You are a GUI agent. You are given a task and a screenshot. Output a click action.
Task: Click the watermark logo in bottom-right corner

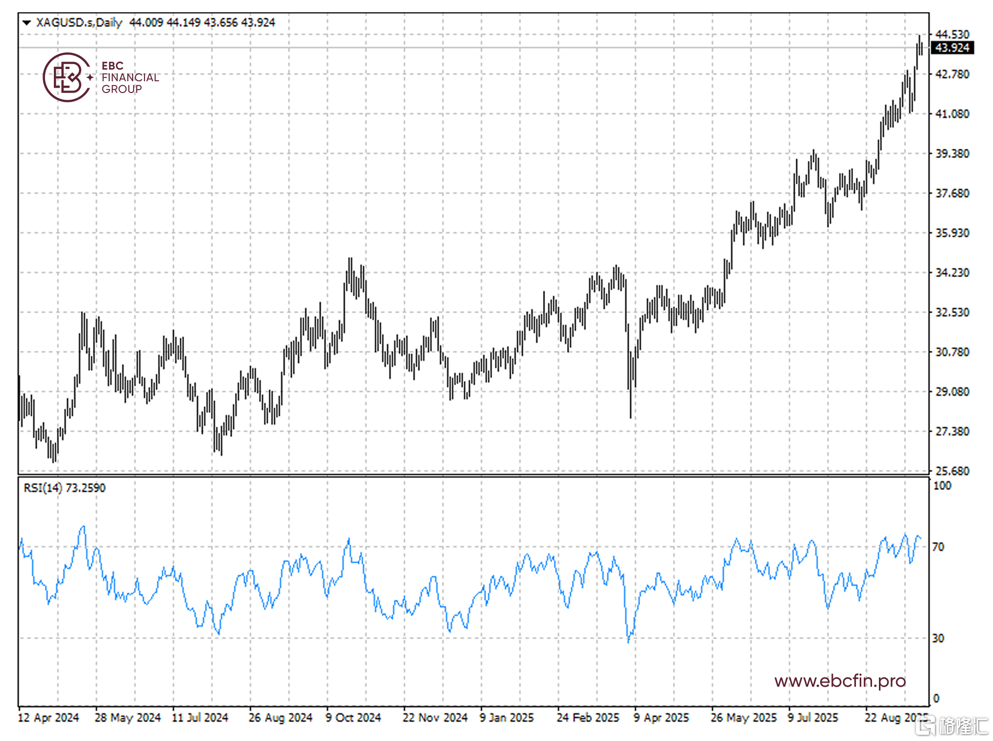coord(951,725)
